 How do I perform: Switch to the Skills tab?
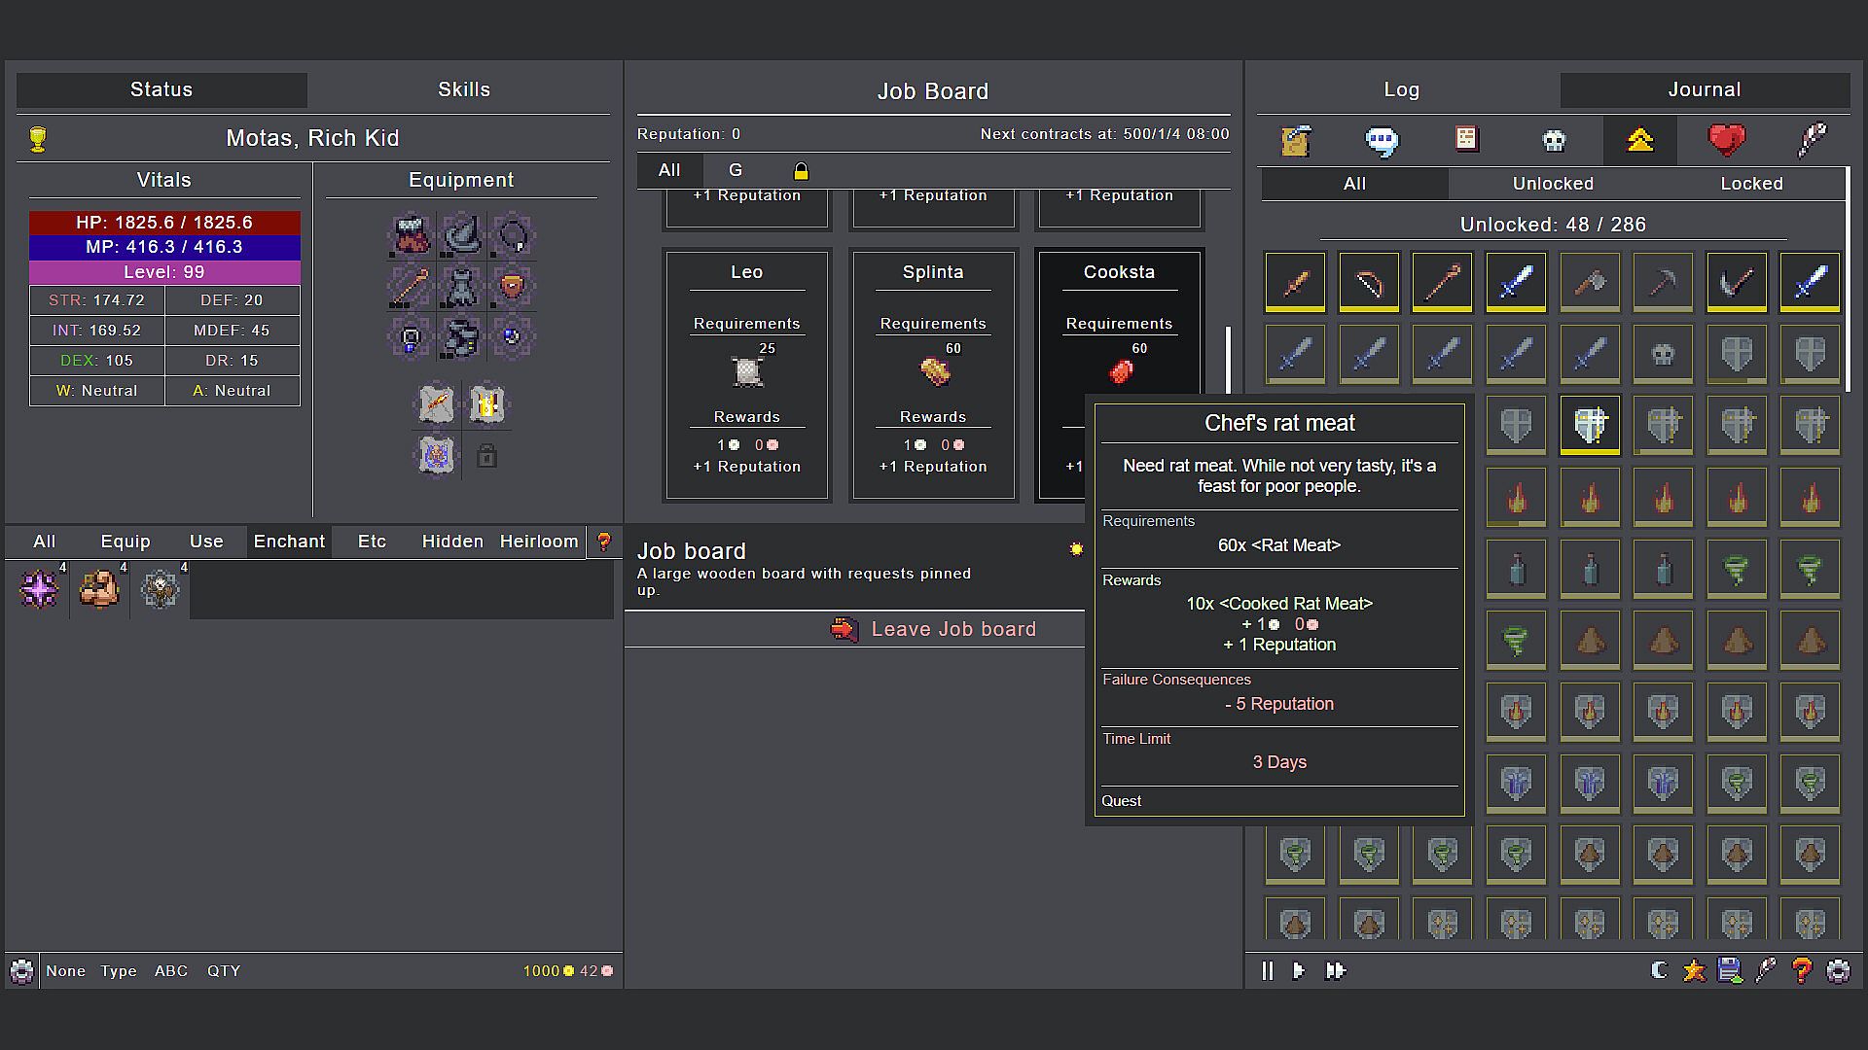tap(463, 89)
